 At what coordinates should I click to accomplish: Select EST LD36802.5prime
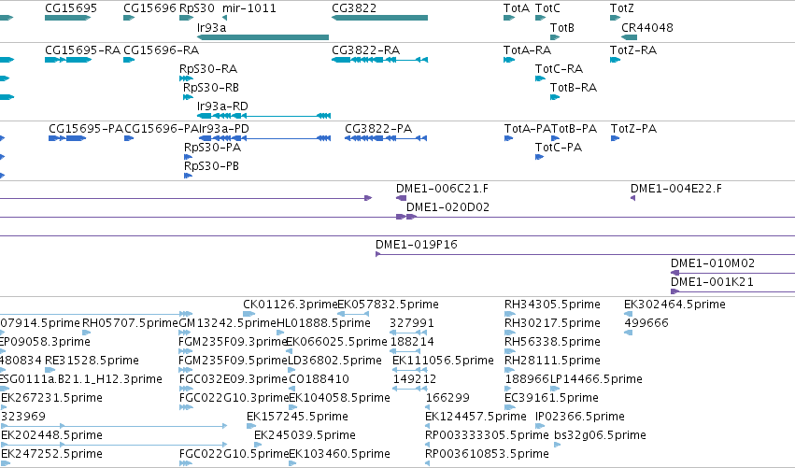[x=334, y=361]
